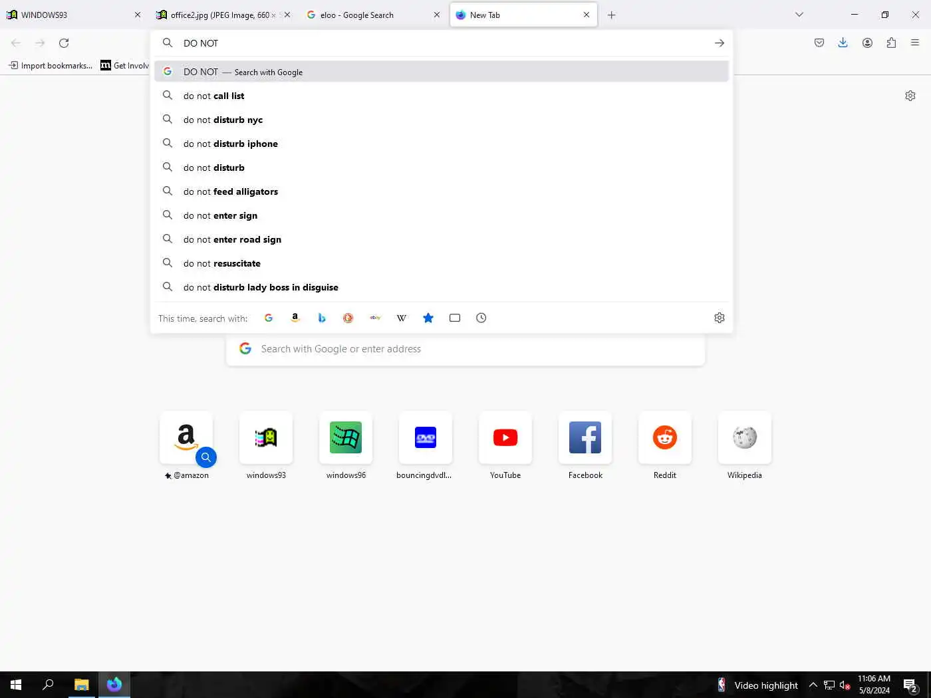Select 'do not call list' suggestion
This screenshot has height=698, width=931.
pyautogui.click(x=442, y=96)
